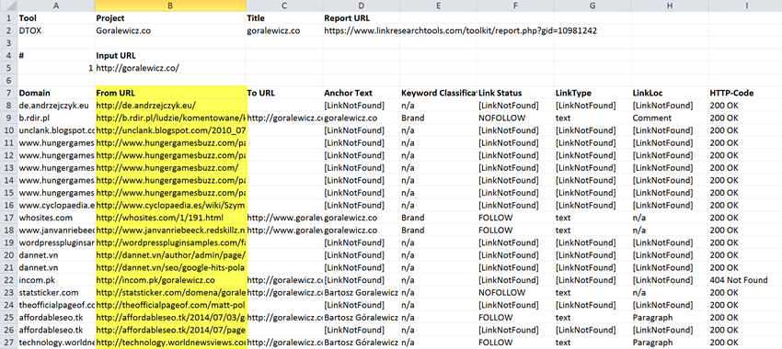Viewport: 782px width, 349px height.
Task: Click the 'Report URL' header cell
Action: pyautogui.click(x=361, y=18)
